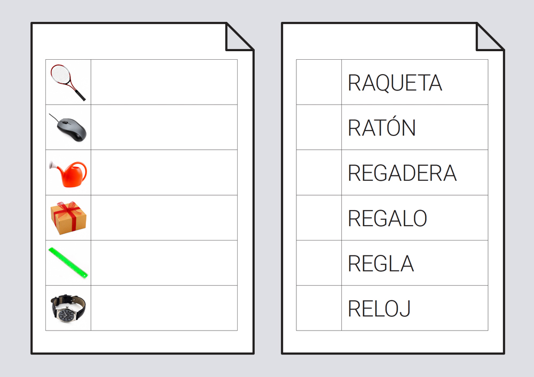This screenshot has height=377, width=534.
Task: Click the empty cell left of RELOJ
Action: point(319,308)
